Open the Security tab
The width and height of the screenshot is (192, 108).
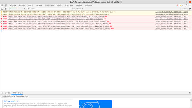[x=79, y=6]
